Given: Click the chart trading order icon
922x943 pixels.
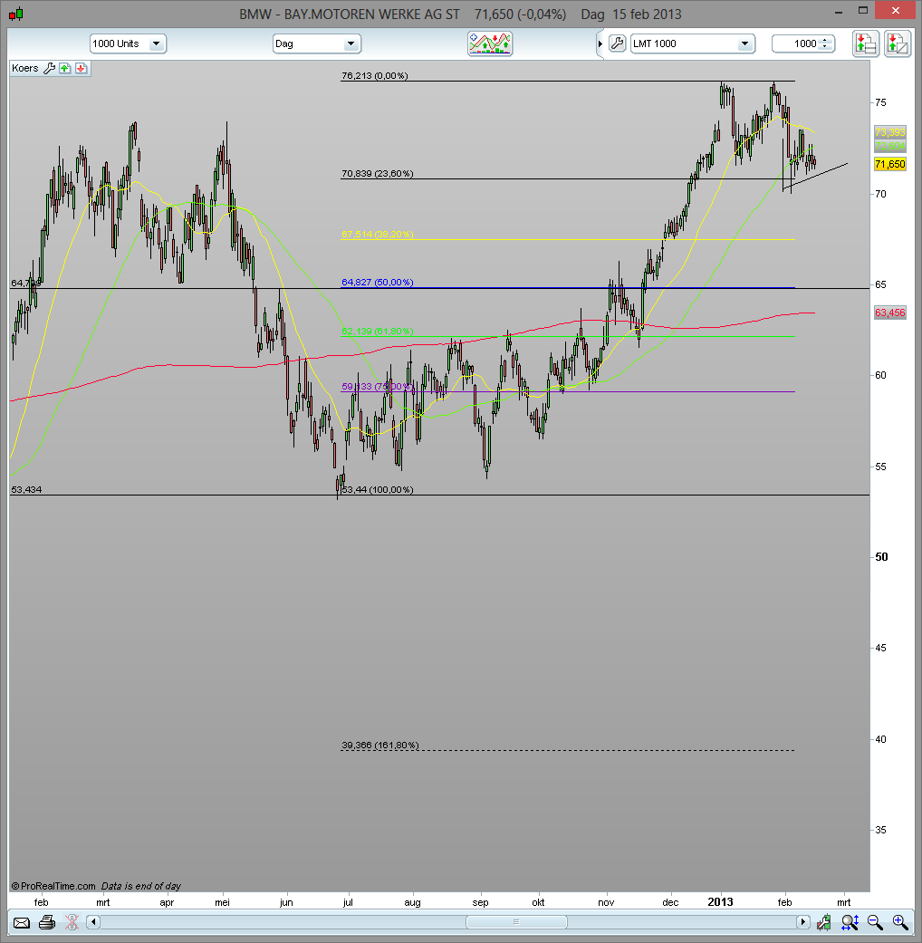Looking at the screenshot, I should 897,43.
